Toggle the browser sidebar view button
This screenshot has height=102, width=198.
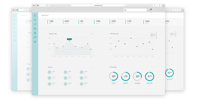[x=48, y=5]
